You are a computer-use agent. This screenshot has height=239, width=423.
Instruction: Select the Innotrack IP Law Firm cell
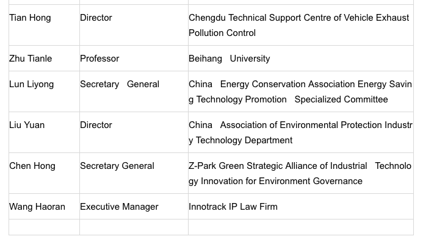[x=301, y=207]
